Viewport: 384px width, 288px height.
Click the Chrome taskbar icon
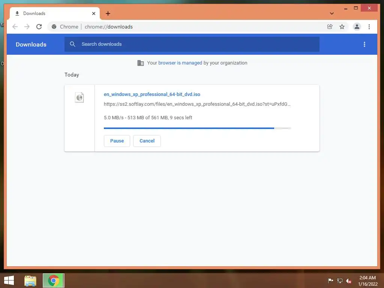[53, 280]
